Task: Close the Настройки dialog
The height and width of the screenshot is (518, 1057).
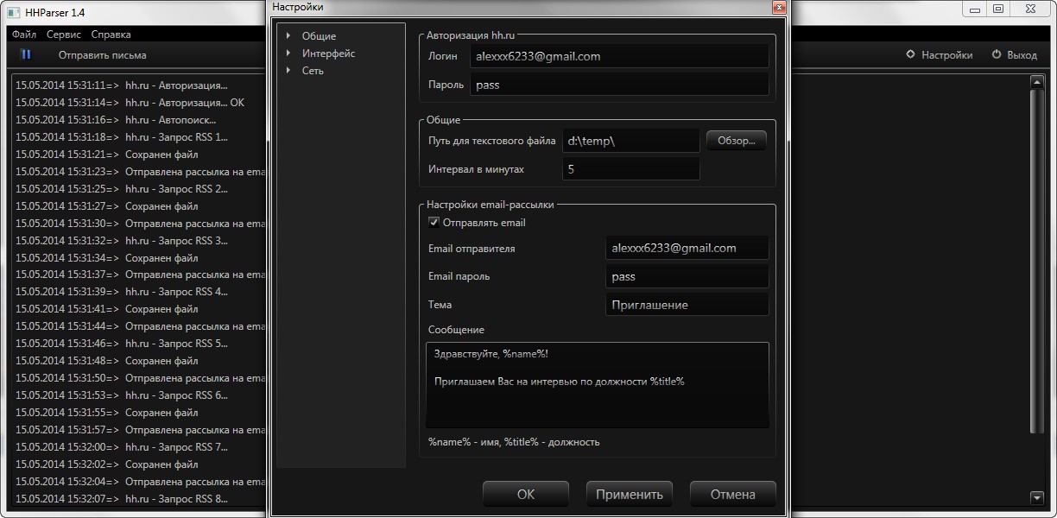Action: pos(779,7)
